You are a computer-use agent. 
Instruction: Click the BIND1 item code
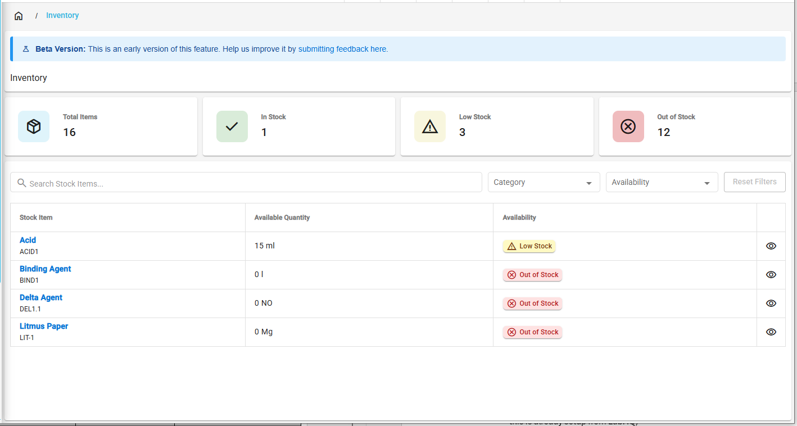(x=29, y=280)
